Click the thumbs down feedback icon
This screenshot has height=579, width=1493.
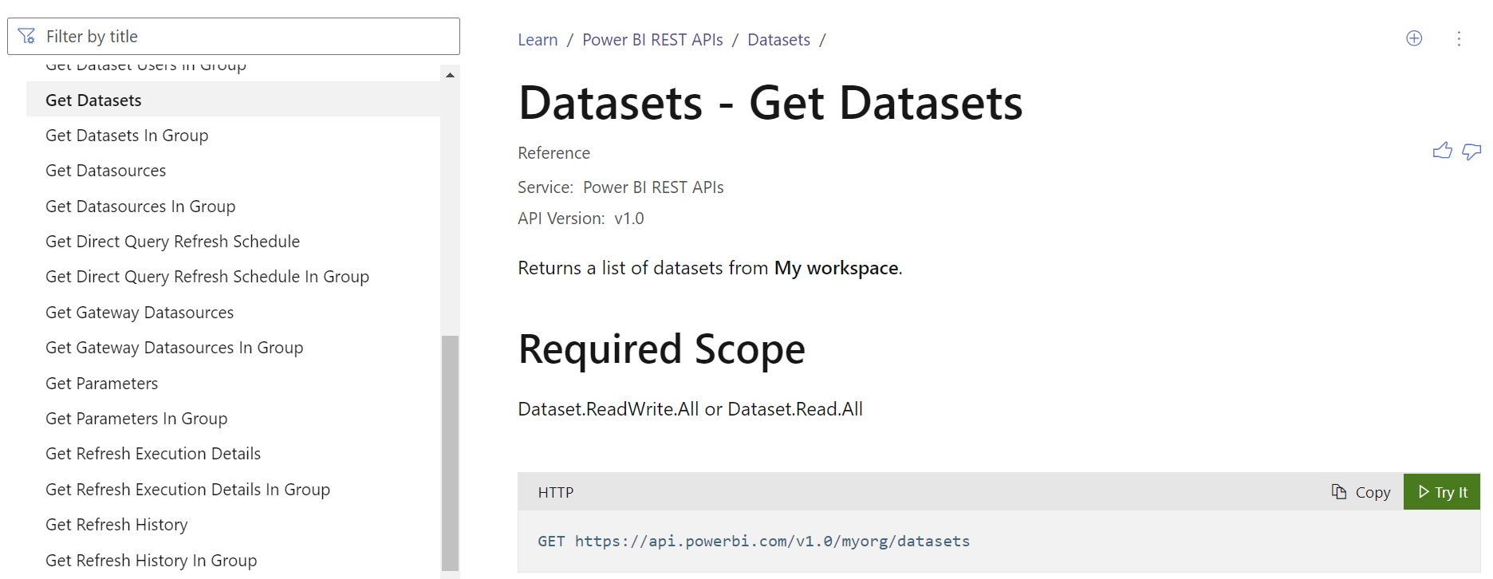click(1471, 152)
